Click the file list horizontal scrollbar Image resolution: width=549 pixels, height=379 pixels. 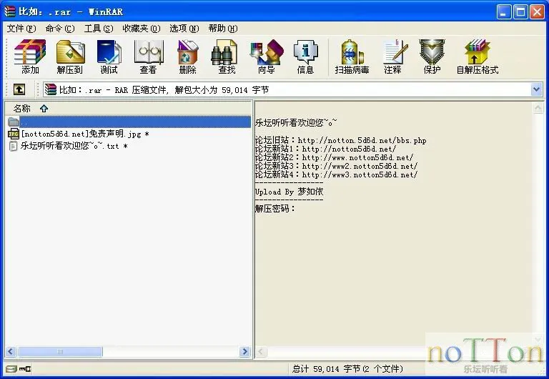(x=129, y=352)
